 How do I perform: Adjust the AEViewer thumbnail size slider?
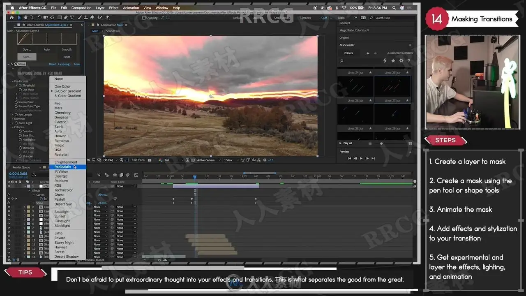tap(381, 143)
